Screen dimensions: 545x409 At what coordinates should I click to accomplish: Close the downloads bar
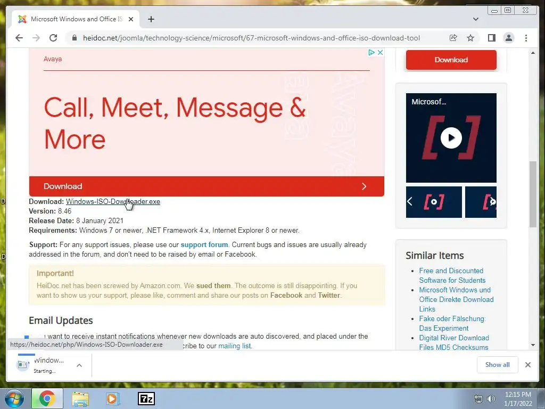(x=527, y=365)
